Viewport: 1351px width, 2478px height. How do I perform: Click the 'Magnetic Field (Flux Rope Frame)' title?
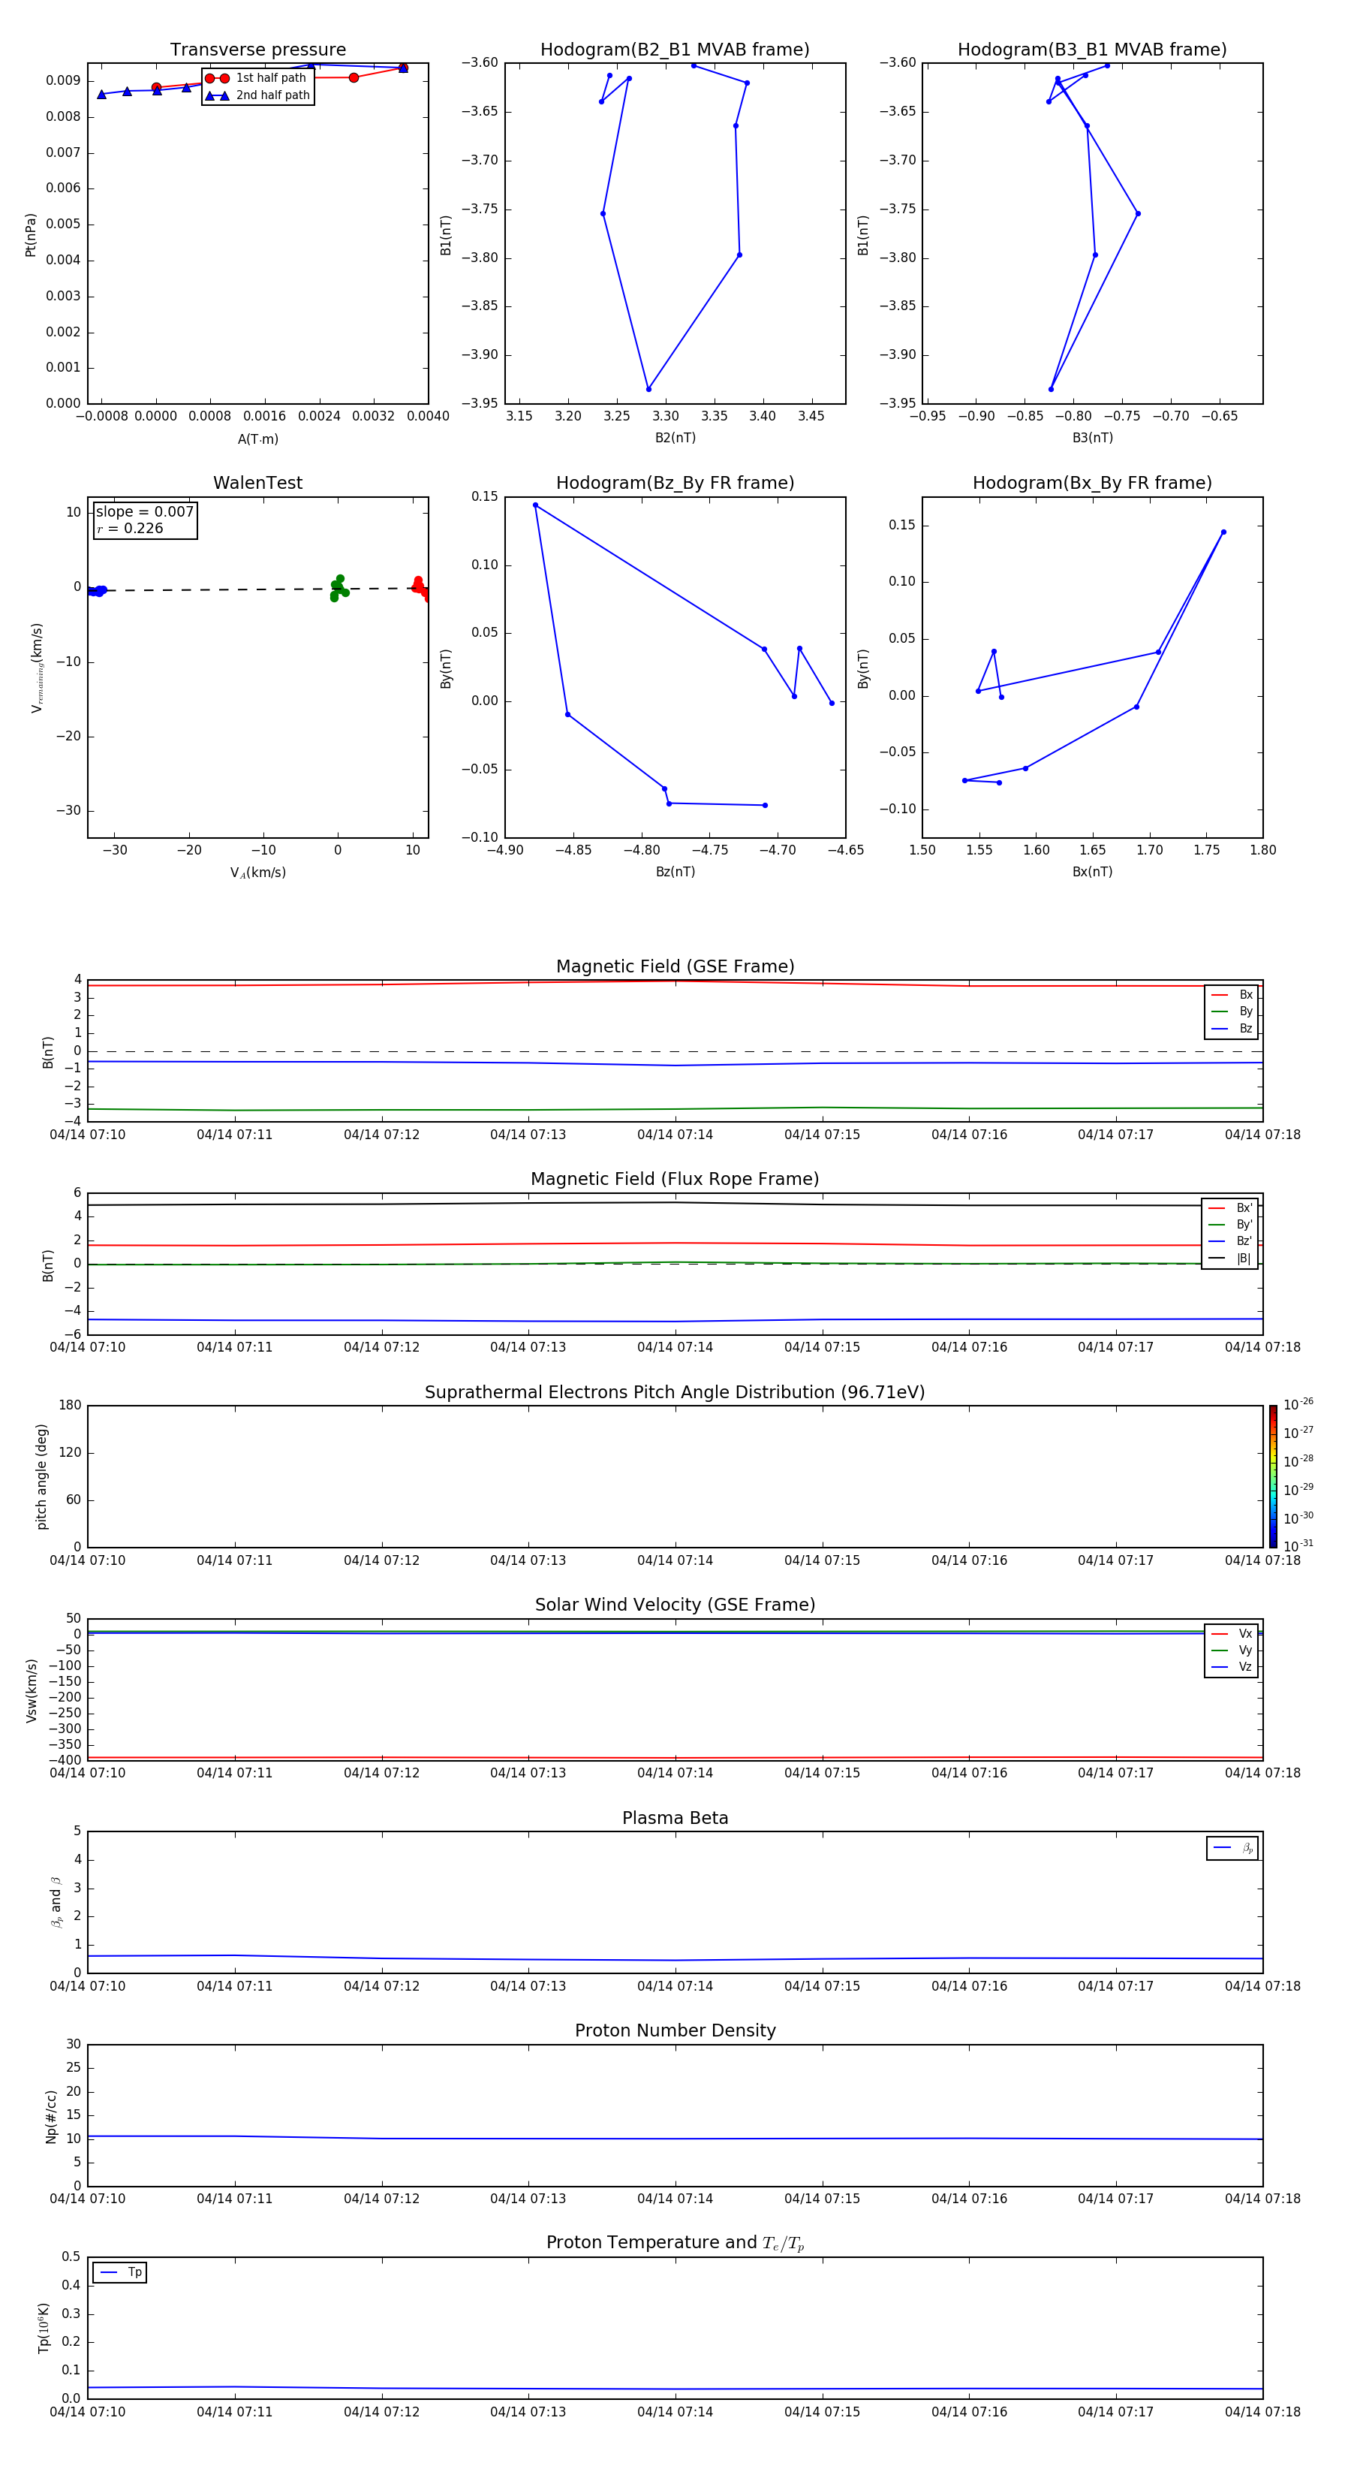click(x=675, y=1180)
